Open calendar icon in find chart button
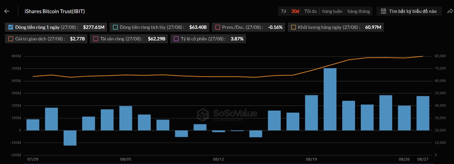The width and height of the screenshot is (454, 164). 383,11
